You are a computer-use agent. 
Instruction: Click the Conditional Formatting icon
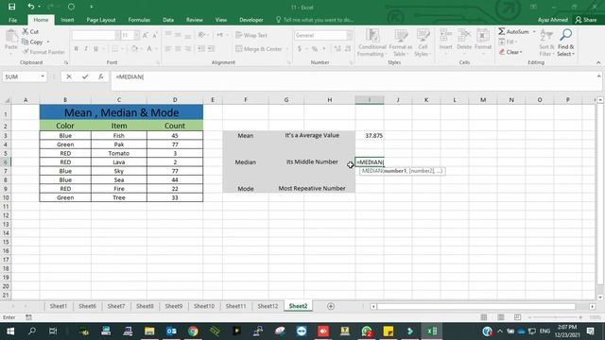pyautogui.click(x=372, y=36)
